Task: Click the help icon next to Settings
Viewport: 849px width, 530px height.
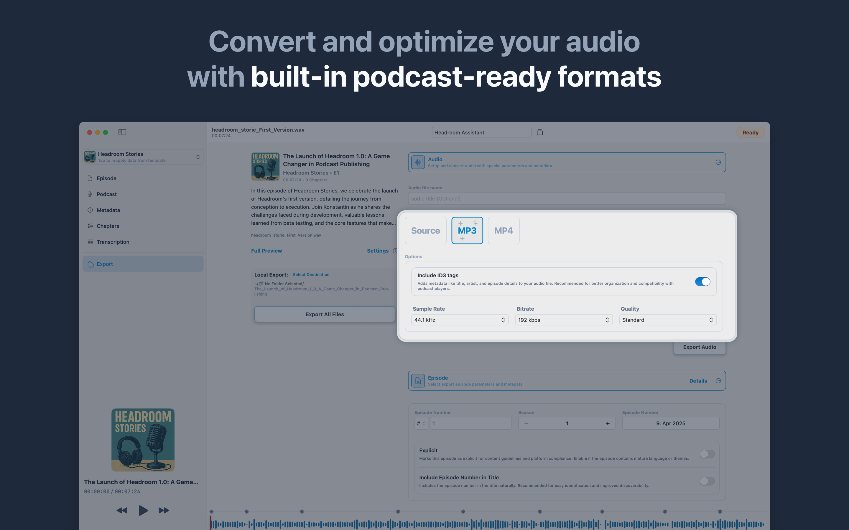Action: click(x=395, y=251)
